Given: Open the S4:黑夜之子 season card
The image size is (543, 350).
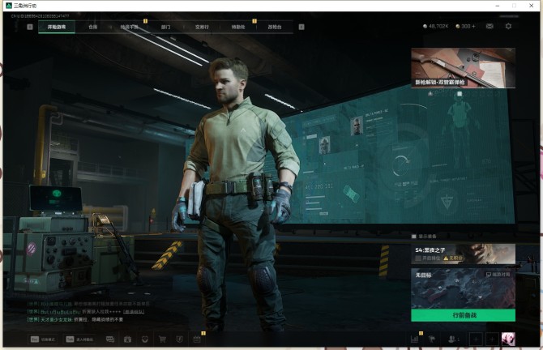Looking at the screenshot, I should tap(463, 254).
